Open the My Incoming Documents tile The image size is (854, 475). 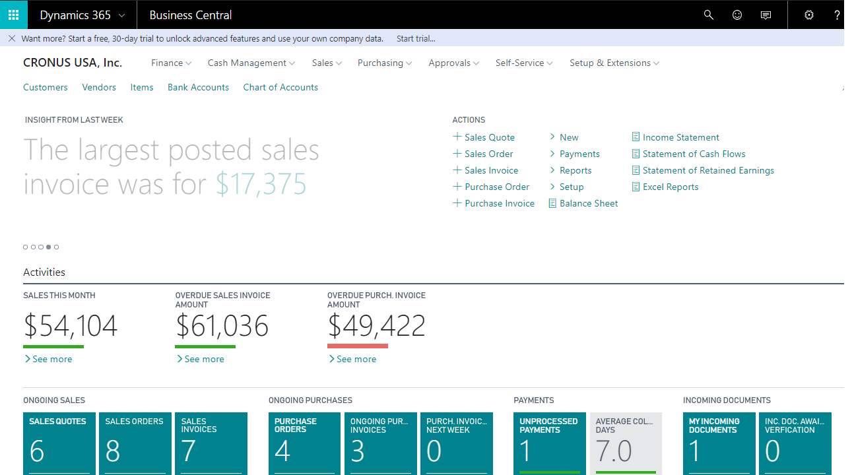tap(719, 443)
